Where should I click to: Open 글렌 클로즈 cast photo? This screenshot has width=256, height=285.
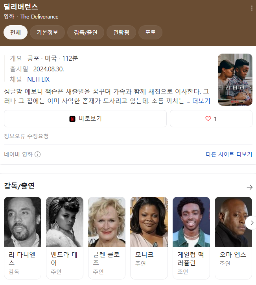(x=107, y=222)
